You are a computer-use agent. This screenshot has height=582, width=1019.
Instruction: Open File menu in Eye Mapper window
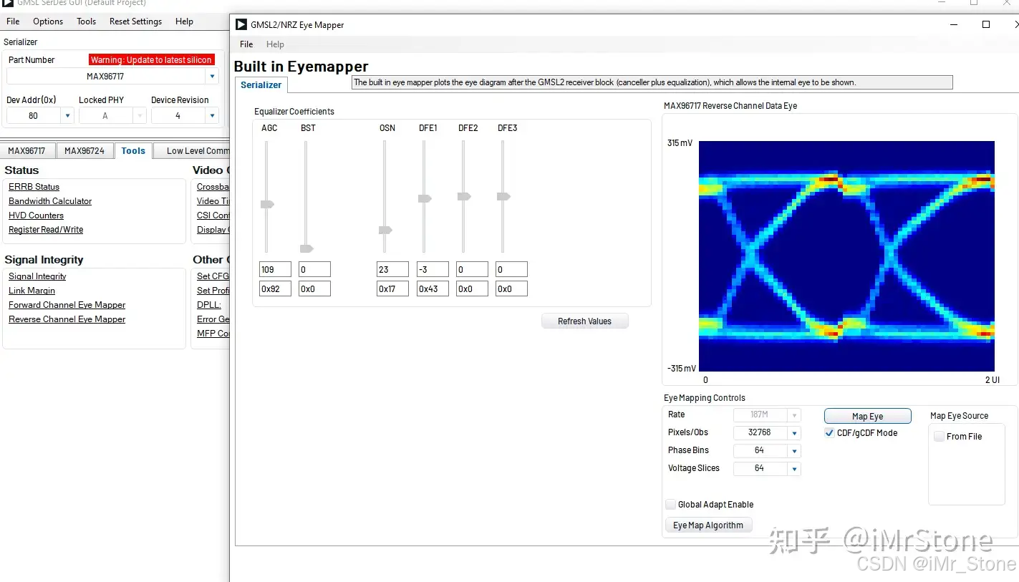(246, 44)
